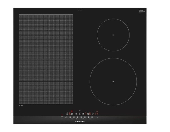Select the second cooking zone selector icon
This screenshot has height=132, width=170.
[x=76, y=114]
